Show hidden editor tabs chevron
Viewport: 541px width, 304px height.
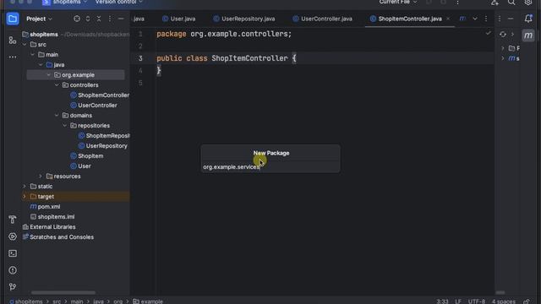pyautogui.click(x=475, y=19)
